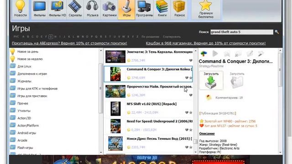This screenshot has height=164, width=292.
Task: Select Command & Conquer 3 thumbnail
Action: pos(115,74)
